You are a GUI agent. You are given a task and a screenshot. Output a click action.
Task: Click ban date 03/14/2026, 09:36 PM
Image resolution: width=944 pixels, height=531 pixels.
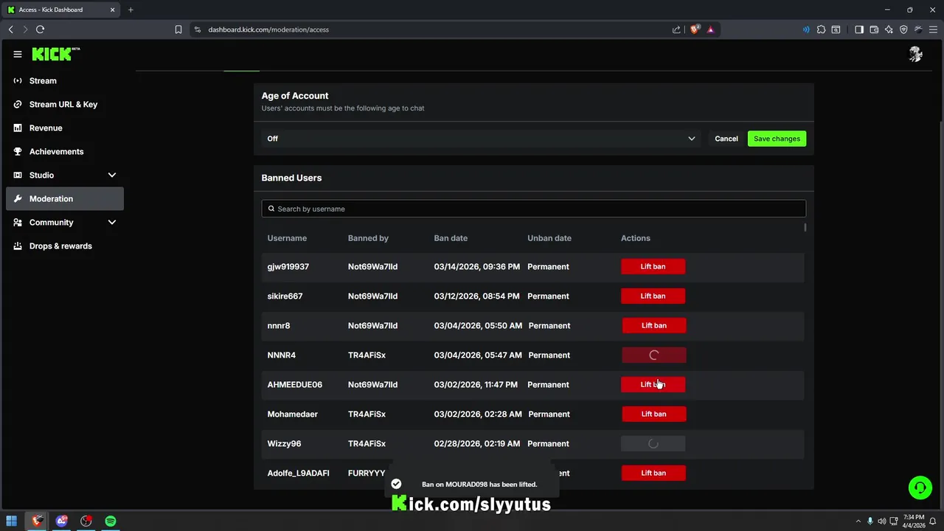(476, 266)
